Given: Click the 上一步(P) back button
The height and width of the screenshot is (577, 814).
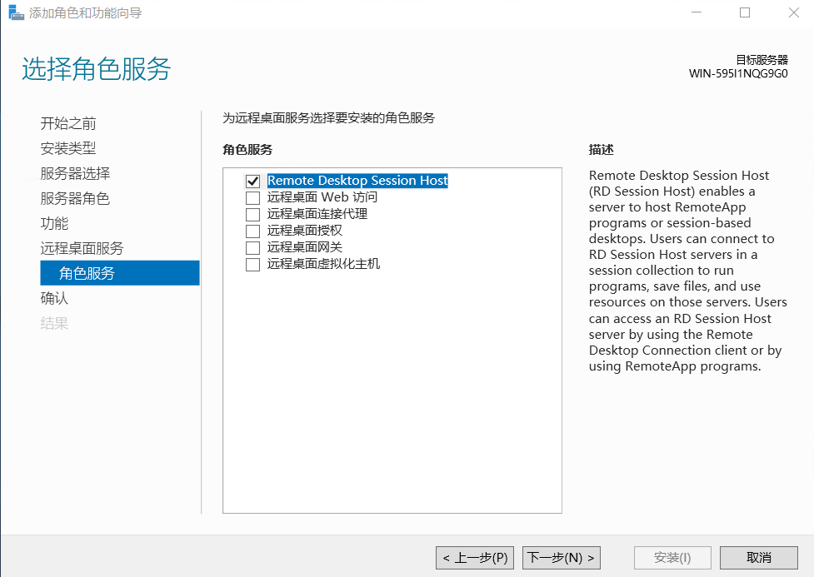Looking at the screenshot, I should [x=475, y=558].
